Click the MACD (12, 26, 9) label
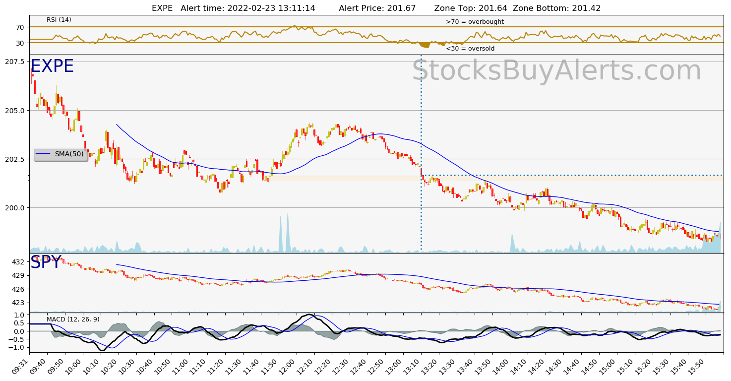The width and height of the screenshot is (731, 381). pos(73,319)
